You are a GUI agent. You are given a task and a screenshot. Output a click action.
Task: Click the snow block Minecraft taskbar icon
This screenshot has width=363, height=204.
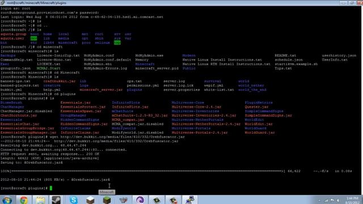coord(90,200)
